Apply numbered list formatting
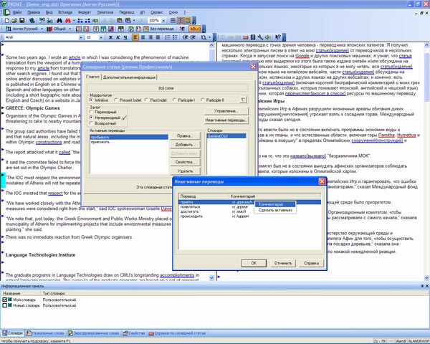430x344 pixels. coord(168,37)
